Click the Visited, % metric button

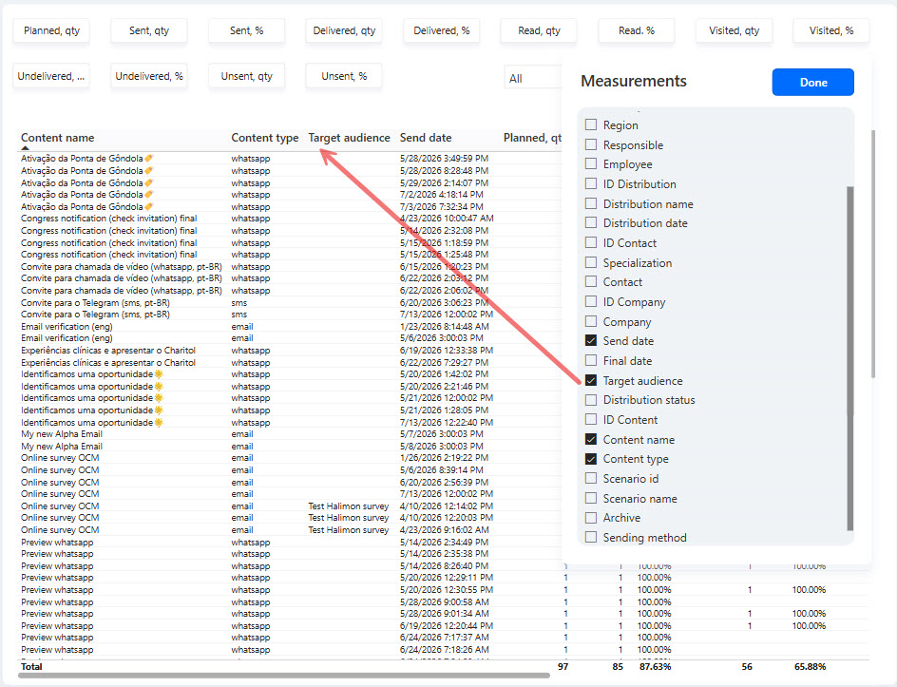point(831,31)
